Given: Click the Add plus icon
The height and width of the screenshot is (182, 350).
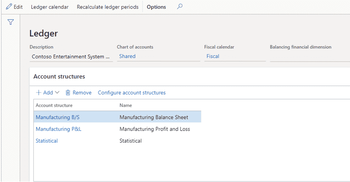Looking at the screenshot, I should click(39, 92).
